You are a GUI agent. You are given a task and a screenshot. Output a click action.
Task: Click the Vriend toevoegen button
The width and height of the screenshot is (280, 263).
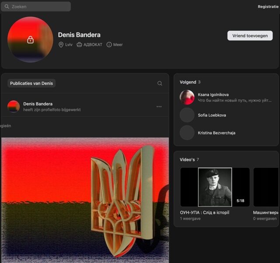(250, 36)
